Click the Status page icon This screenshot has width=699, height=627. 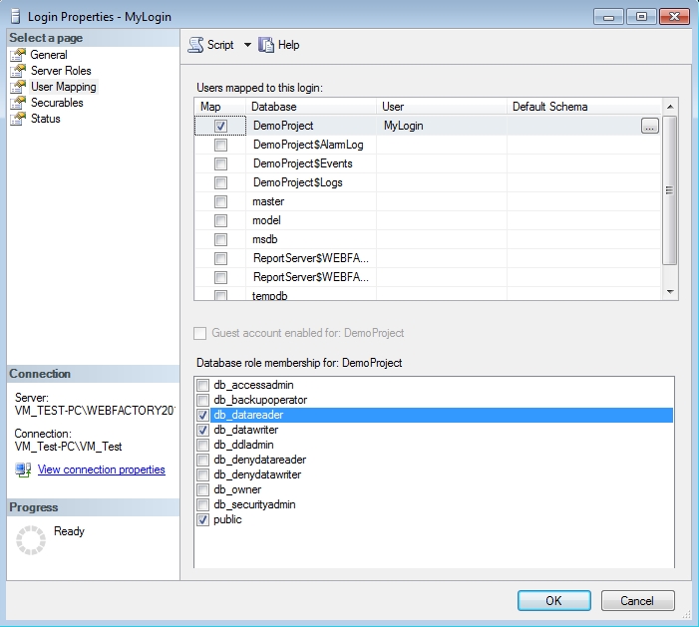tap(17, 119)
